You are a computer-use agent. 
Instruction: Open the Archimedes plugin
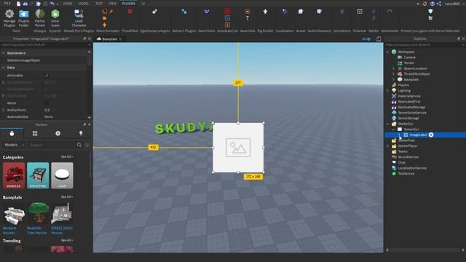390,12
